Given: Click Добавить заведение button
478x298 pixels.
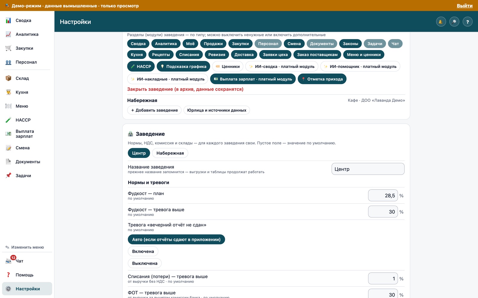Looking at the screenshot, I should pyautogui.click(x=154, y=110).
